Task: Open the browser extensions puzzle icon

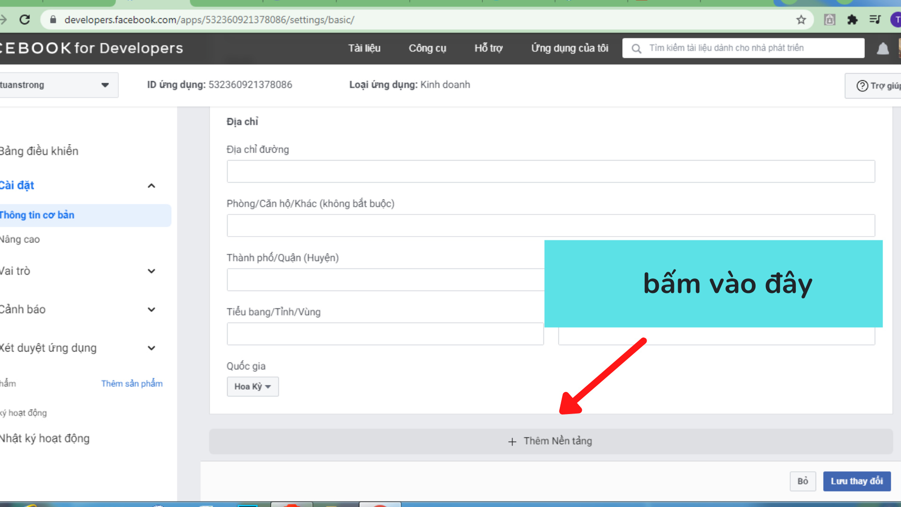Action: tap(852, 20)
